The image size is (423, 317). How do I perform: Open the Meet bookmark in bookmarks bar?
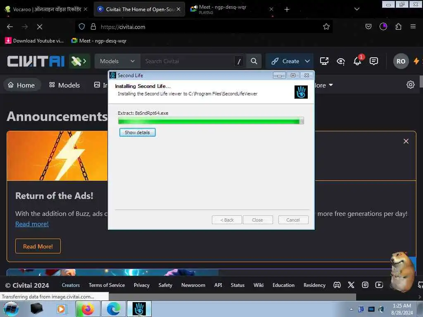coord(99,41)
